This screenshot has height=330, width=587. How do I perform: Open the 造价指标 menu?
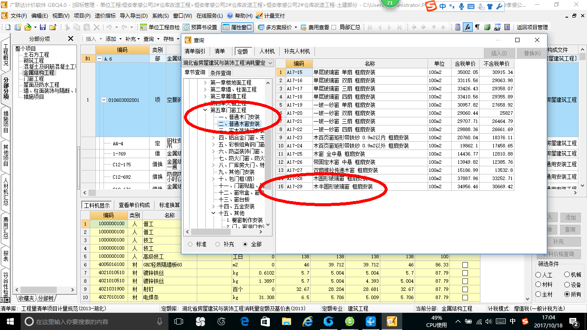pos(105,15)
